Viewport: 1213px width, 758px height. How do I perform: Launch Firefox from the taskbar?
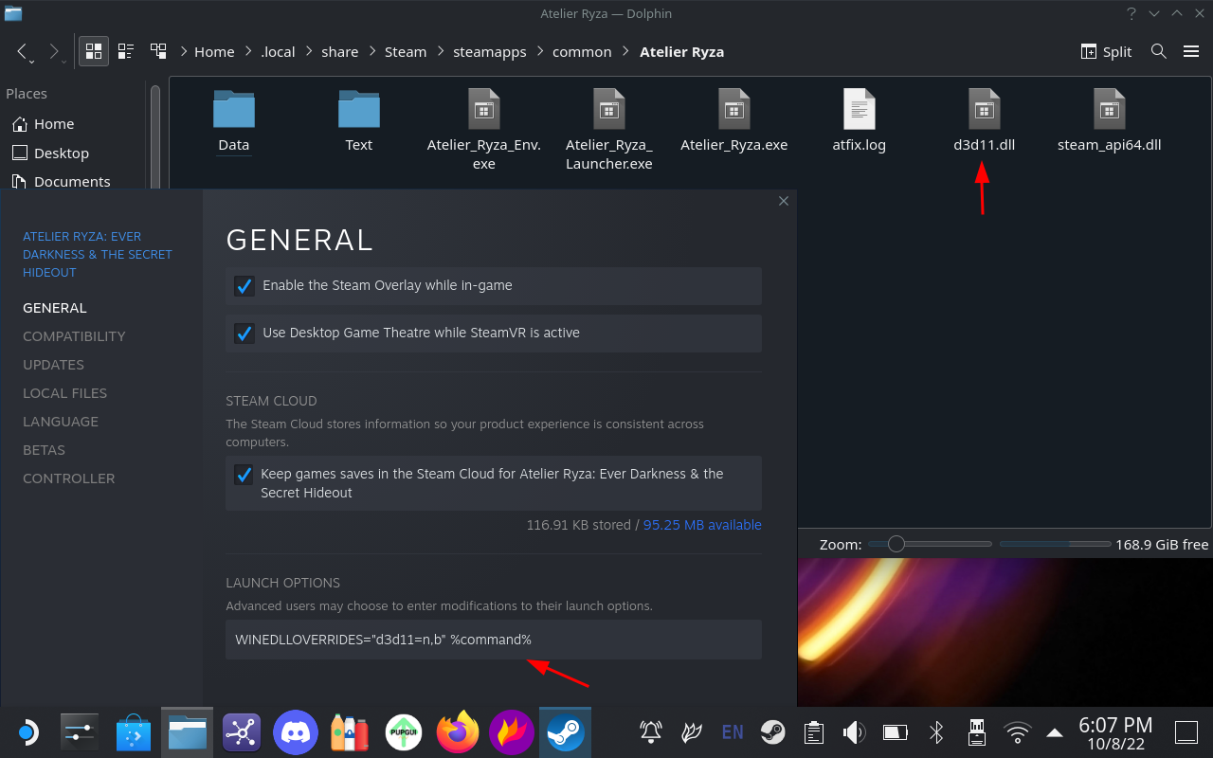pos(458,732)
